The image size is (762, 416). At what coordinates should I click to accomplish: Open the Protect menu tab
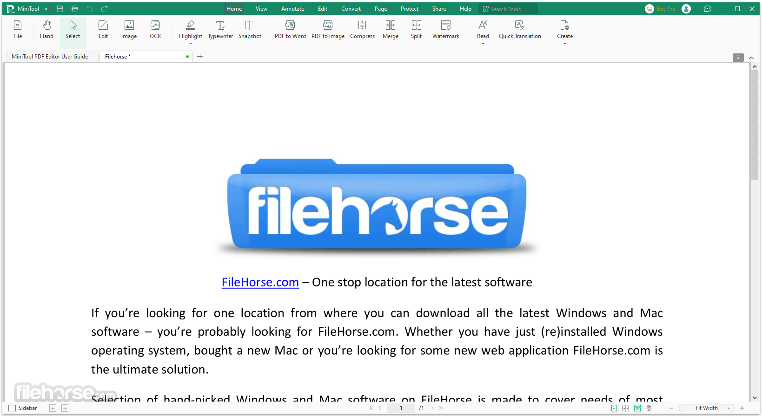coord(410,9)
